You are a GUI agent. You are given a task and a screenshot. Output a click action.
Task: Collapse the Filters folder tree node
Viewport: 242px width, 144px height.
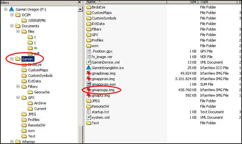tap(18, 87)
